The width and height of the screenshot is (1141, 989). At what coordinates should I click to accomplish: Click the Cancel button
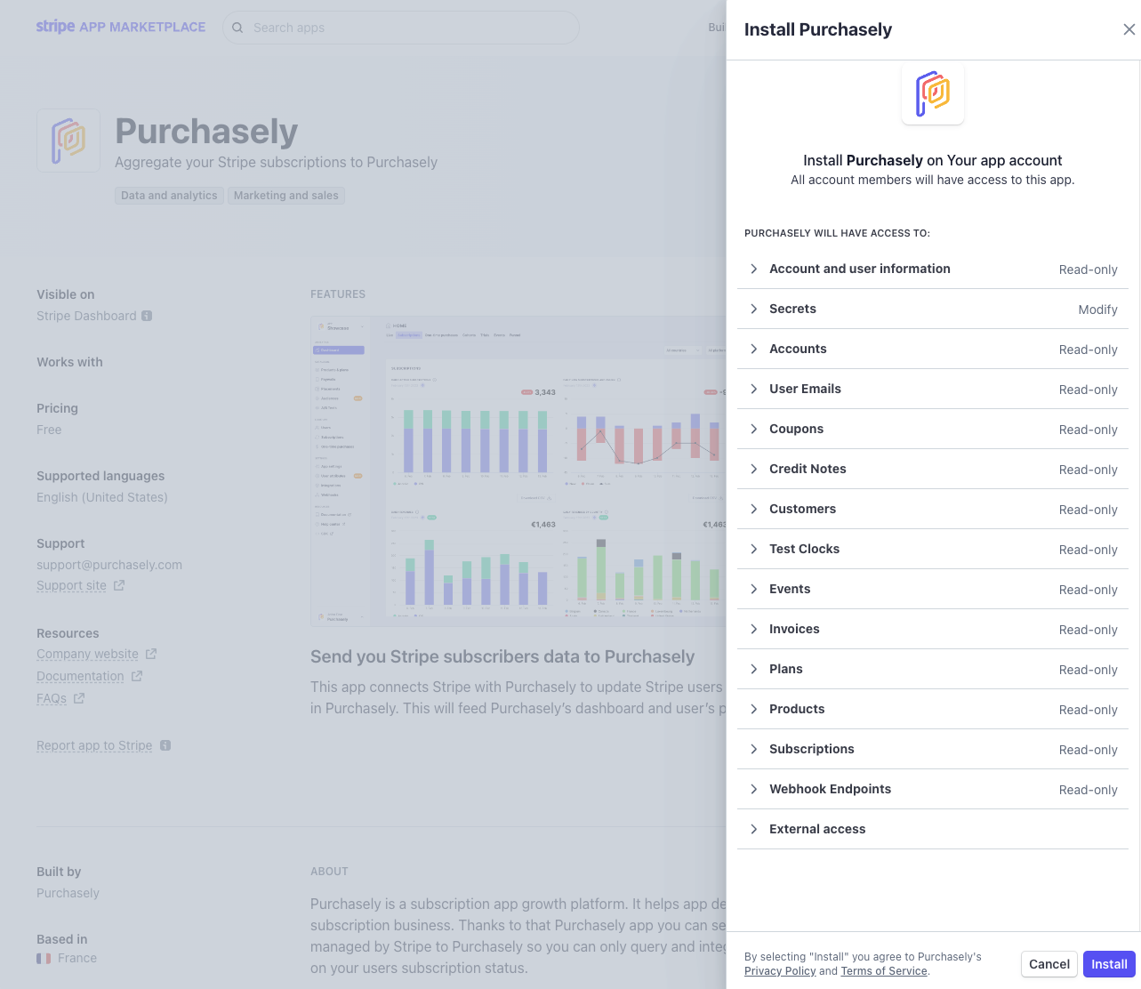pos(1049,964)
